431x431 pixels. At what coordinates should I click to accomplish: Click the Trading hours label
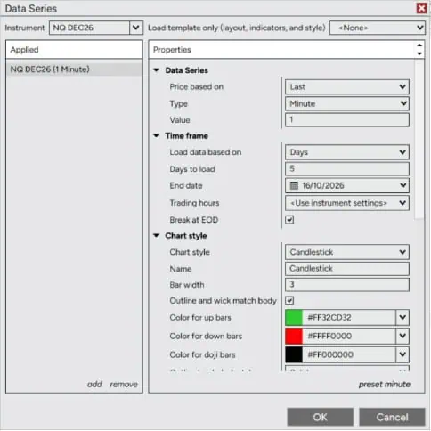point(194,203)
